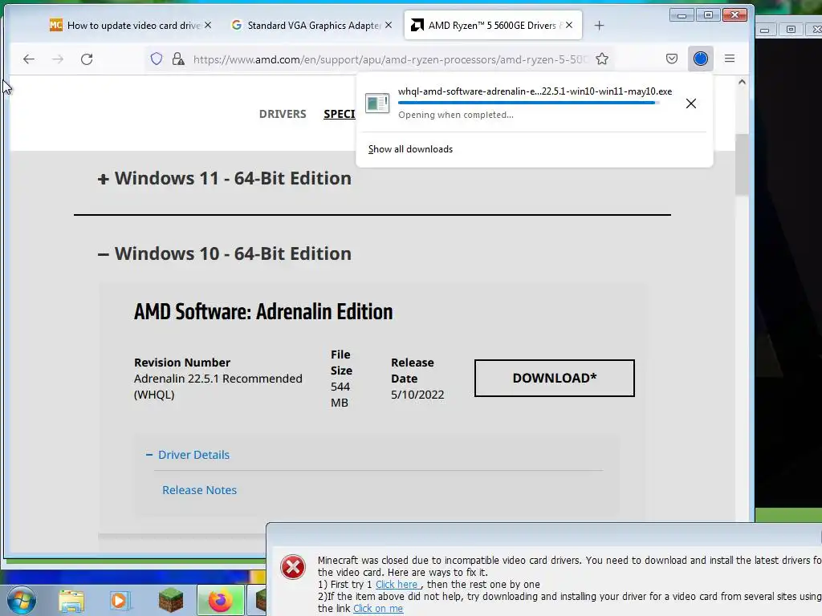Expand Windows 11 - 64-Bit Edition
This screenshot has width=822, height=616.
pyautogui.click(x=225, y=179)
